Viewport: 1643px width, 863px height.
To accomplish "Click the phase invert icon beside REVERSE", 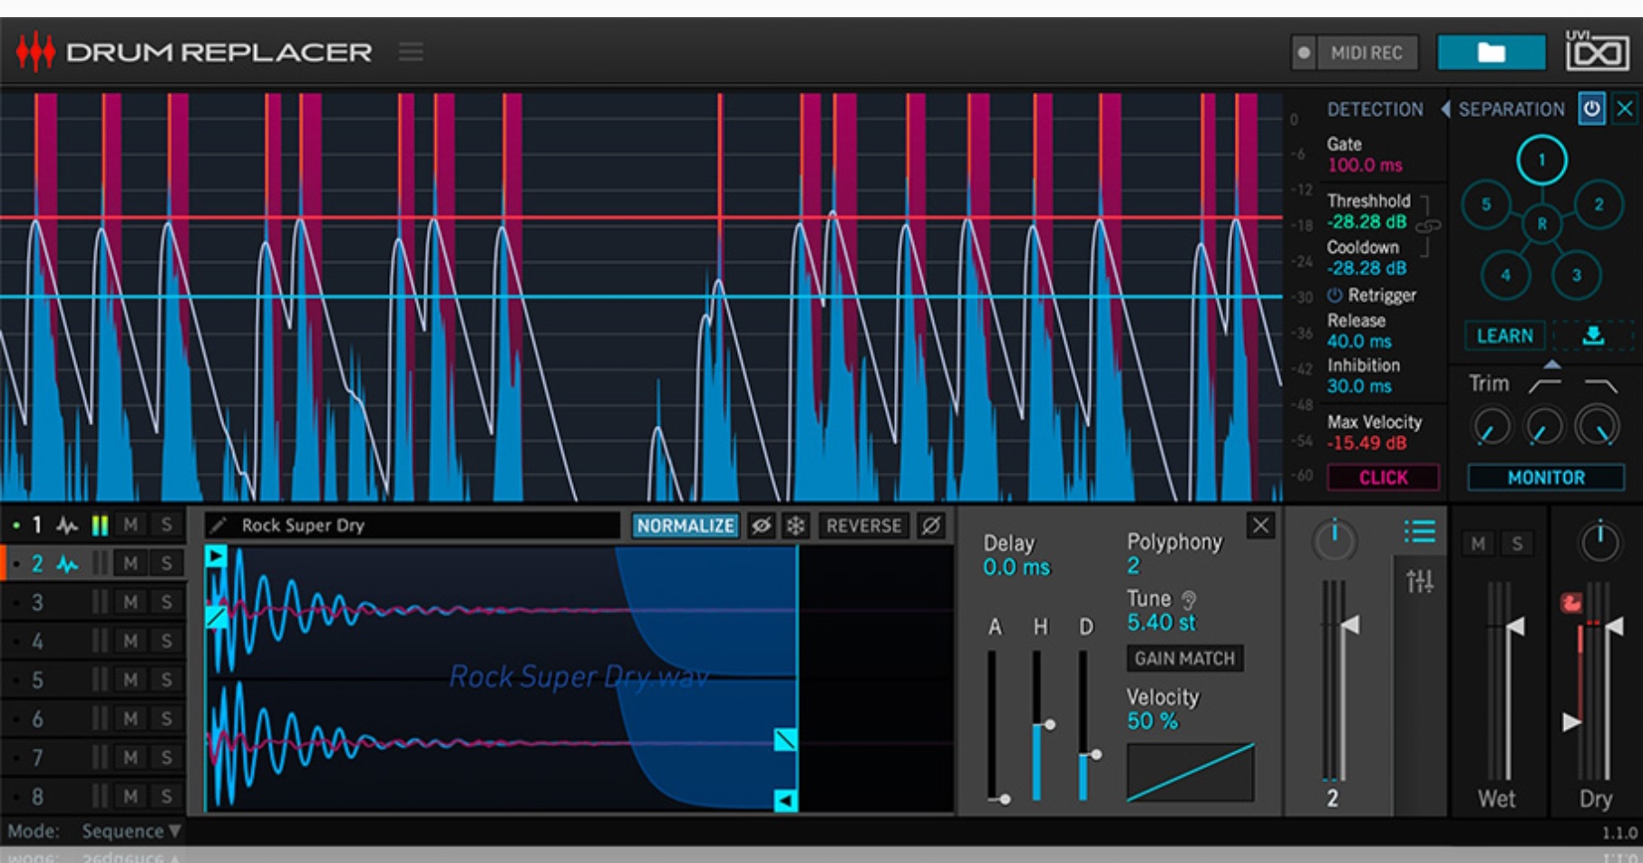I will pyautogui.click(x=930, y=526).
